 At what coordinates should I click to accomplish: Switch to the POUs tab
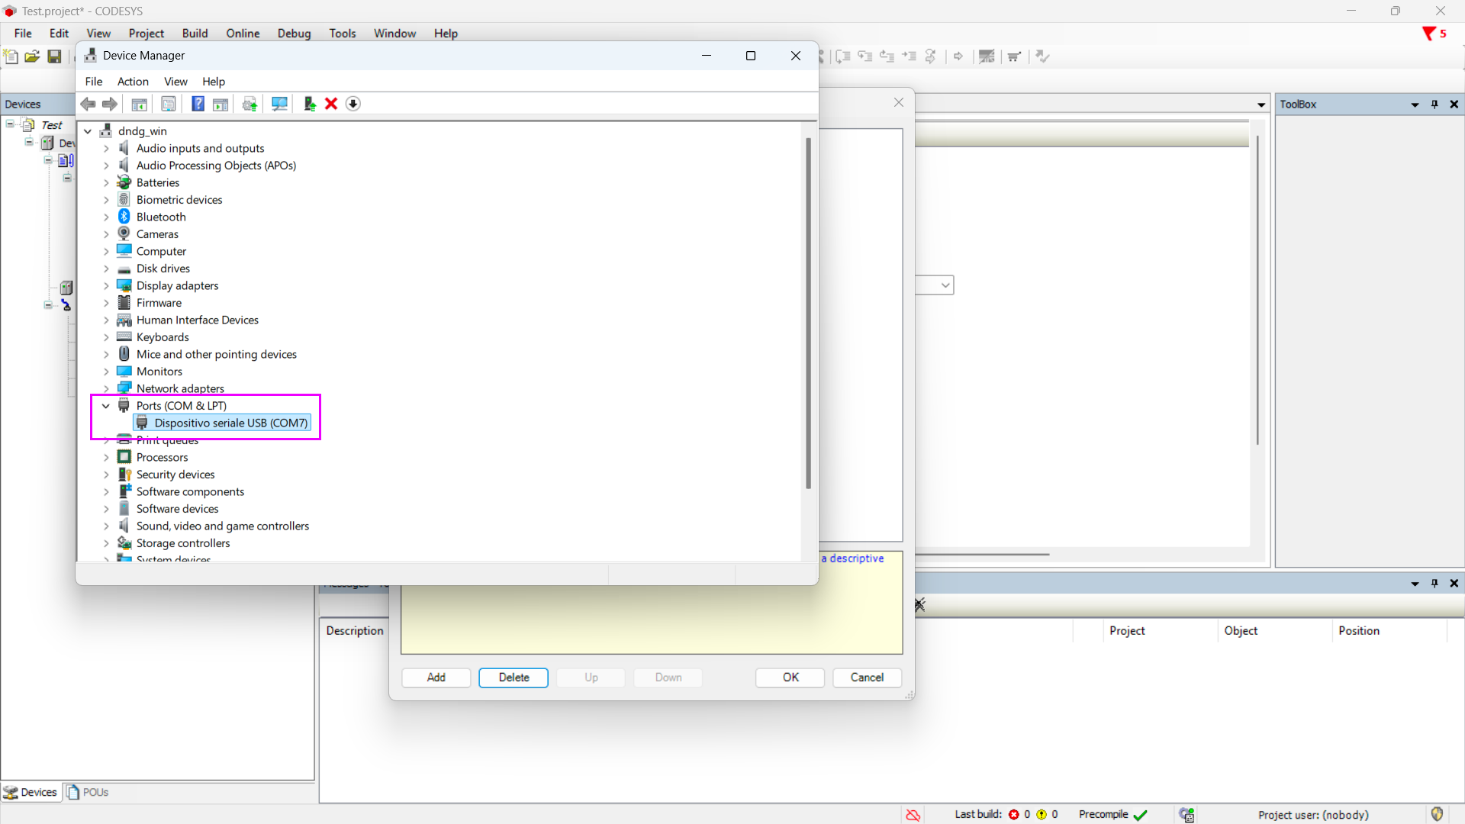click(x=88, y=792)
